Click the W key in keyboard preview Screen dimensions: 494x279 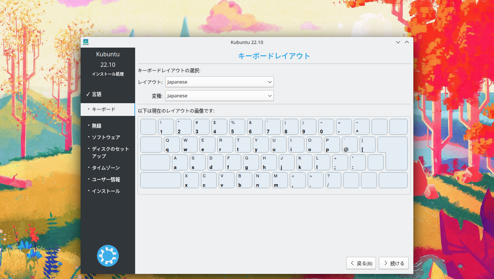tap(190, 145)
